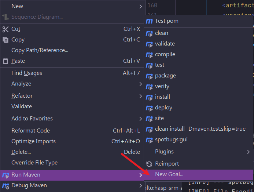Viewport: 254px width, 192px height.
Task: Open the Analyze menu entry
Action: pos(72,84)
